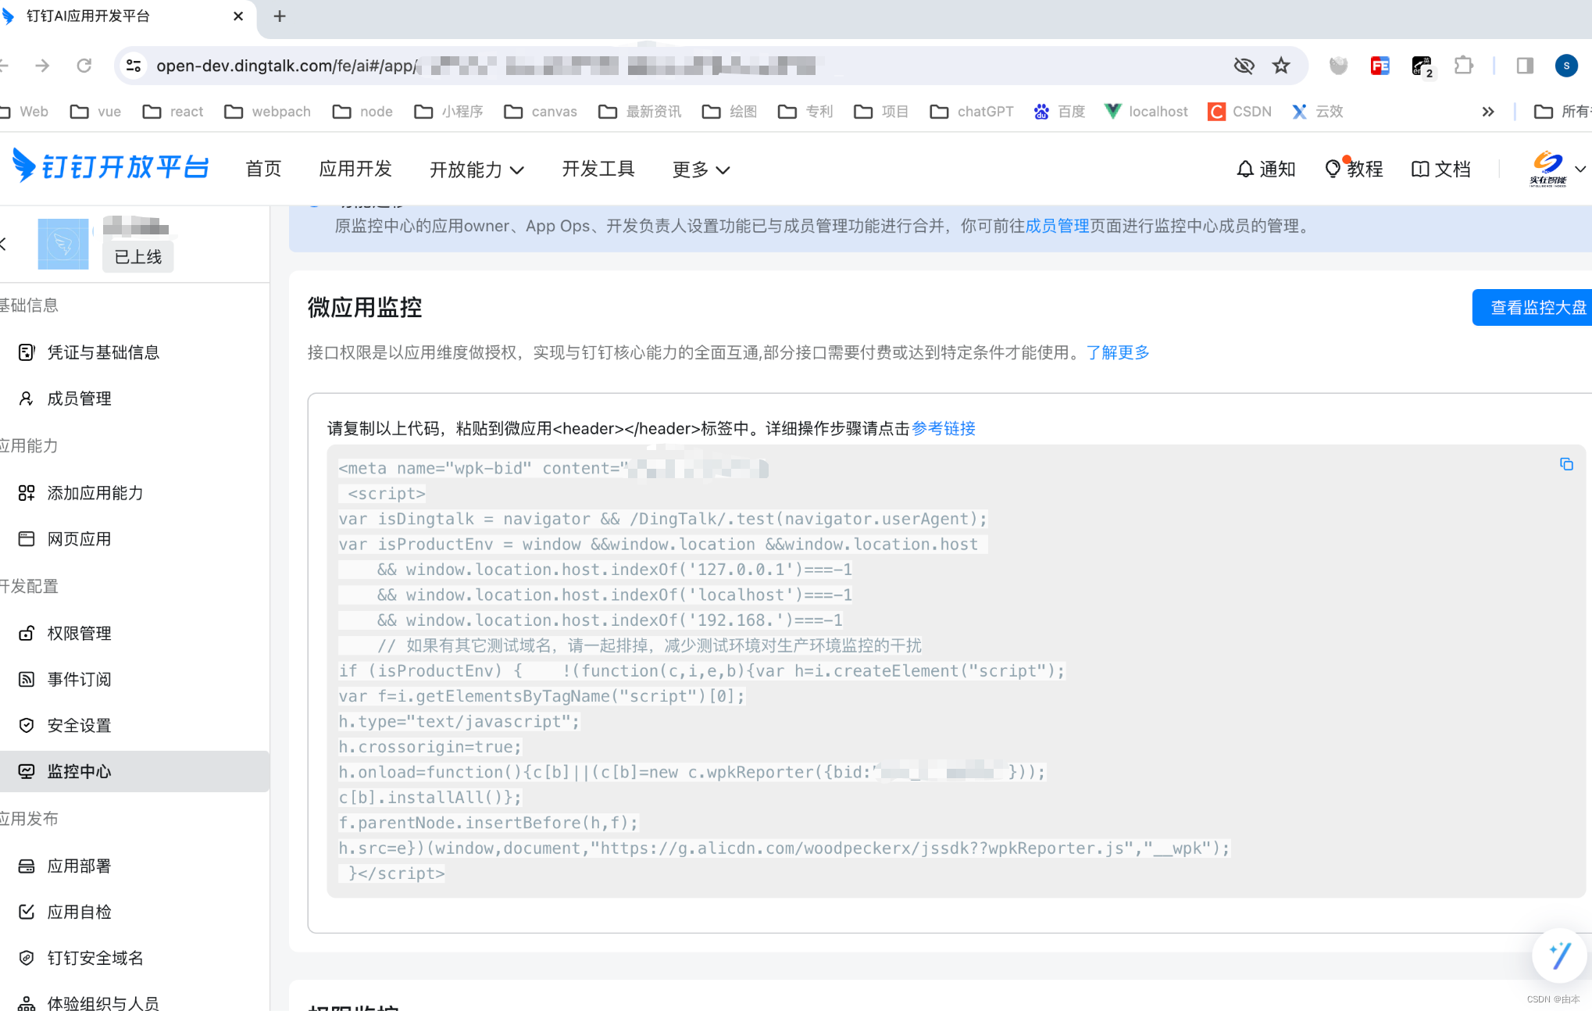Open the site info icon in address bar
This screenshot has height=1011, width=1592.
tap(134, 66)
